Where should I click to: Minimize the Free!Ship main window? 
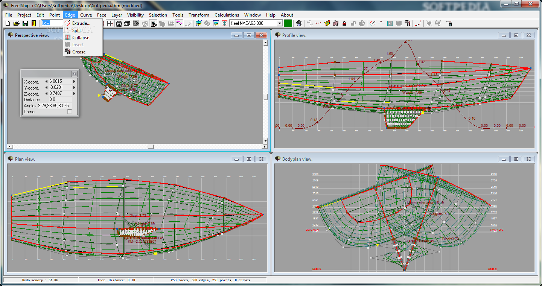[506, 4]
